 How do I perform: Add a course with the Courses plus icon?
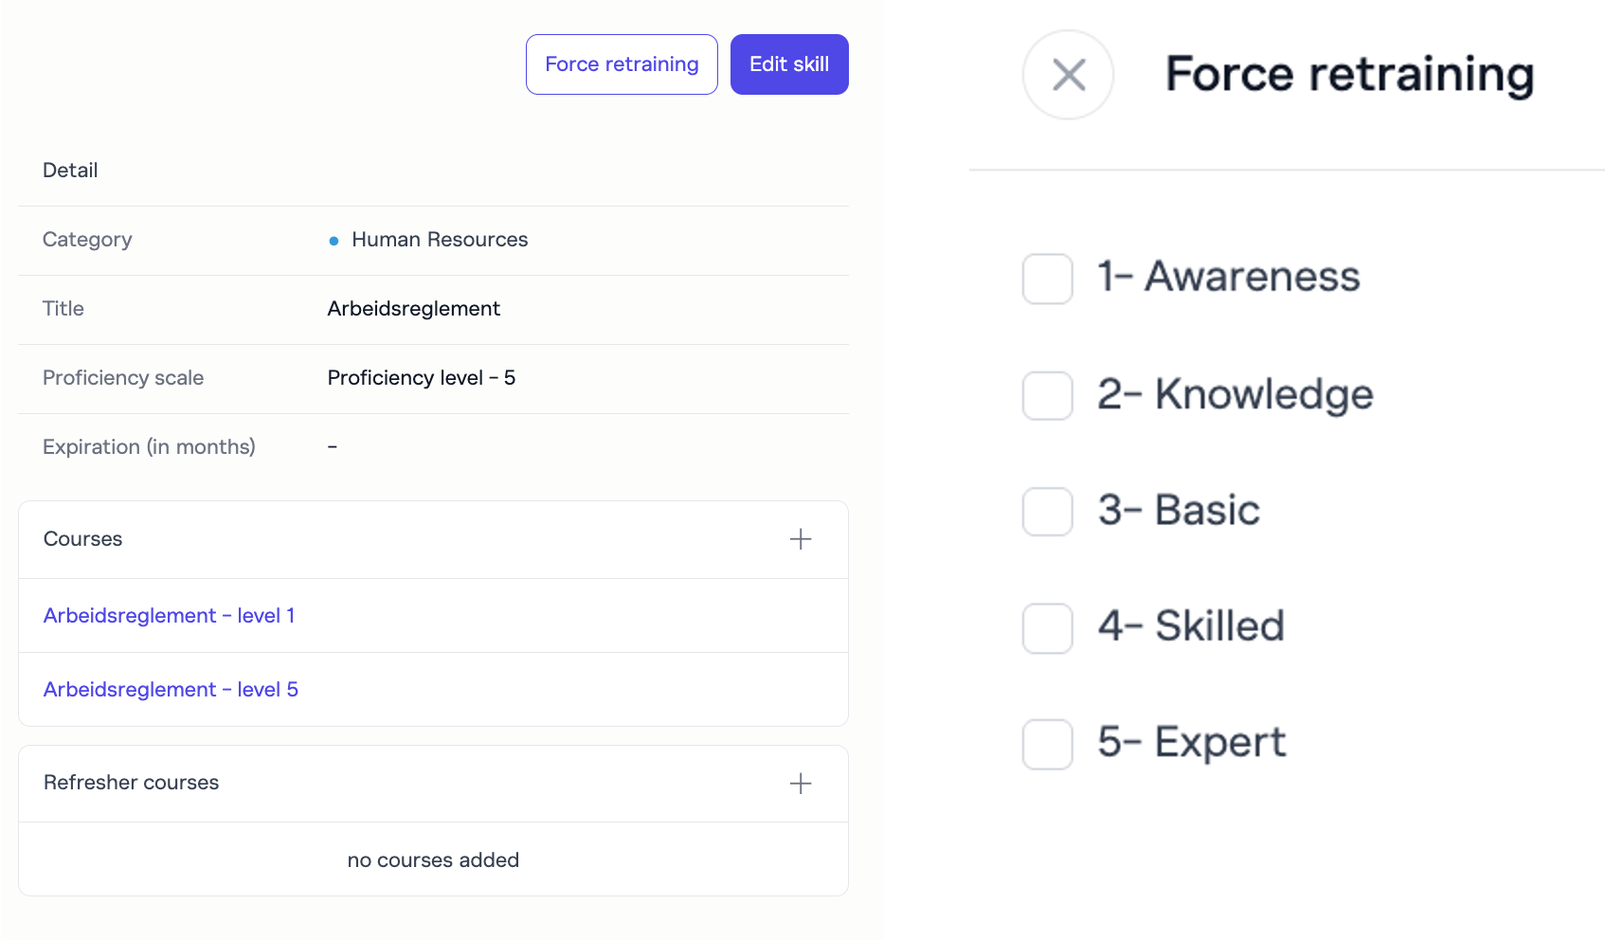pos(801,539)
